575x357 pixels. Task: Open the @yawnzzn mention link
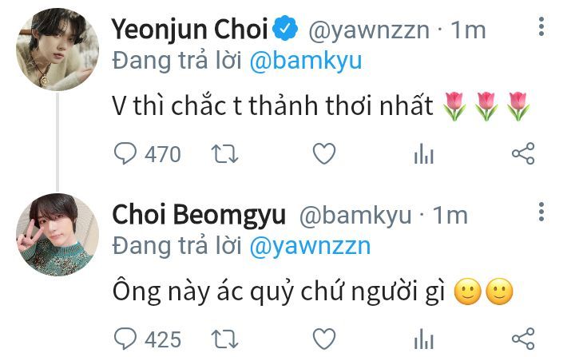point(310,246)
